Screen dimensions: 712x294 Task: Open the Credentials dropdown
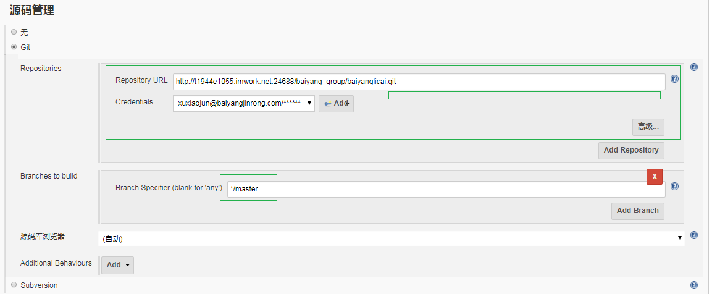coord(244,103)
